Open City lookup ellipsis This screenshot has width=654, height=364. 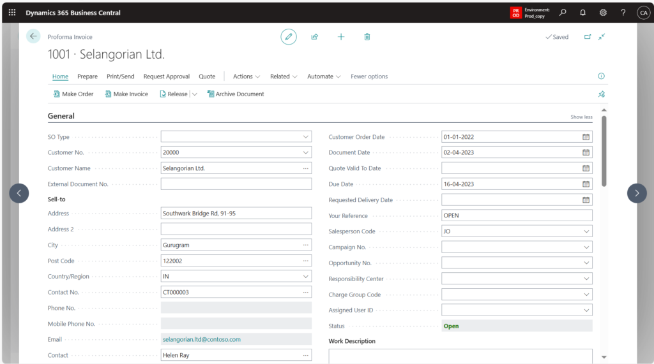[x=306, y=245]
